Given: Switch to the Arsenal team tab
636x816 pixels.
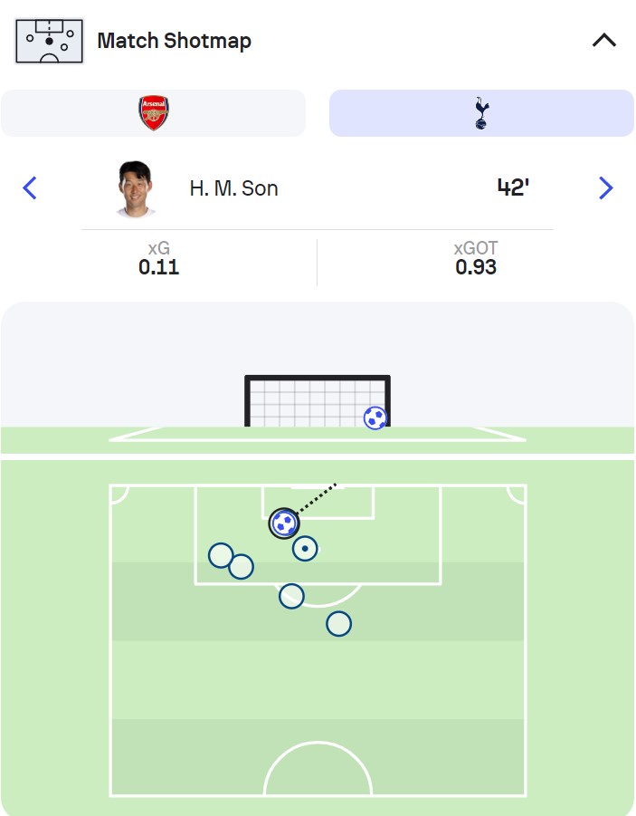Looking at the screenshot, I should pos(154,113).
